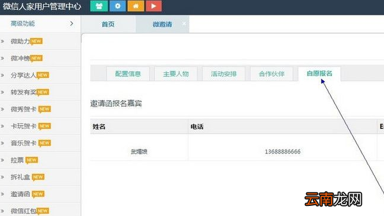Click the orange home icon button
Image resolution: width=384 pixels, height=216 pixels.
tap(136, 6)
